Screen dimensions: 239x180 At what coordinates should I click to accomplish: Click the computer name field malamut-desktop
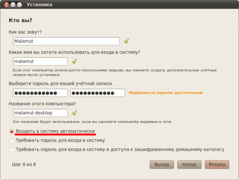coord(40,113)
